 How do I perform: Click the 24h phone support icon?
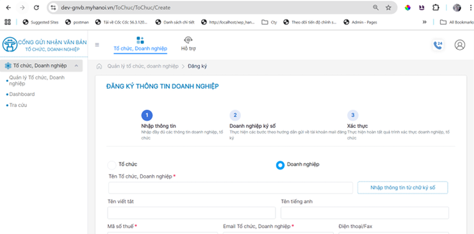(x=437, y=45)
